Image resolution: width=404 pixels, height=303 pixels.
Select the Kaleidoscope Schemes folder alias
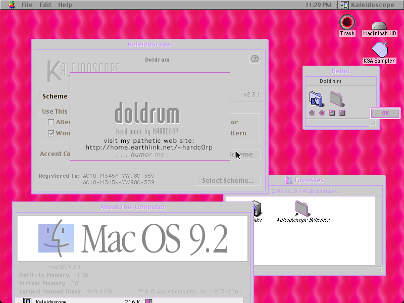coord(303,212)
